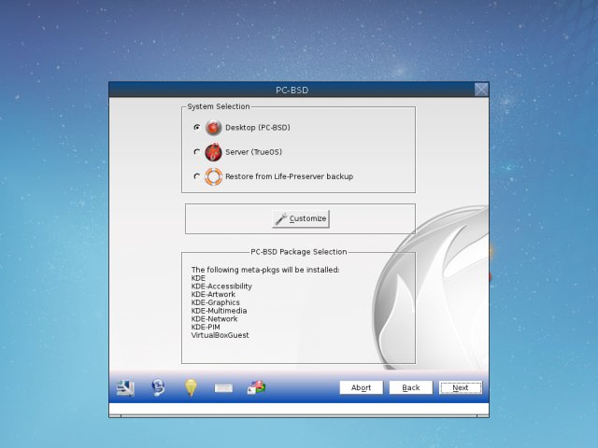
Task: Click 'PC-BSD Package Selection' group title
Action: coord(299,252)
